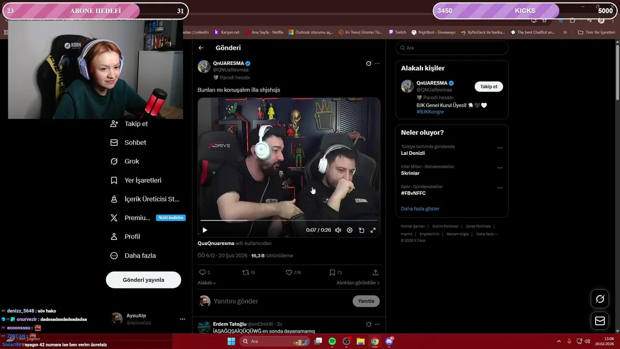Open Discord from the taskbar
The height and width of the screenshot is (349, 620).
pos(389,341)
